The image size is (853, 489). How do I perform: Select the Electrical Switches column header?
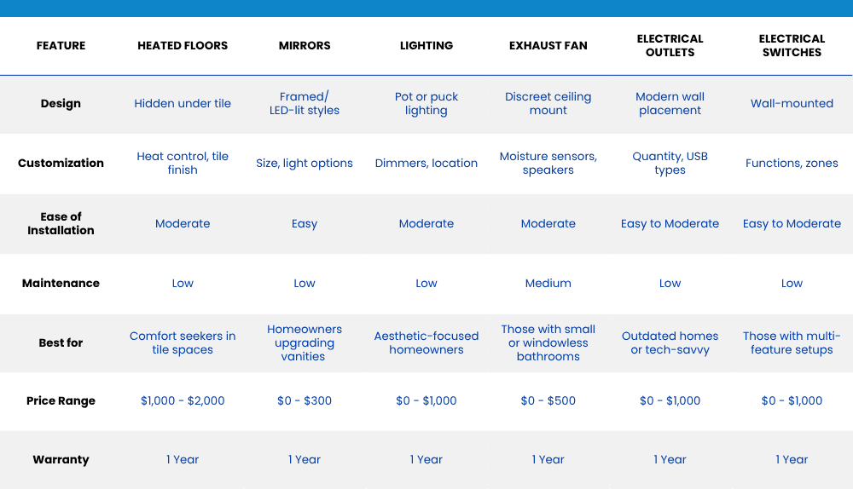(792, 46)
